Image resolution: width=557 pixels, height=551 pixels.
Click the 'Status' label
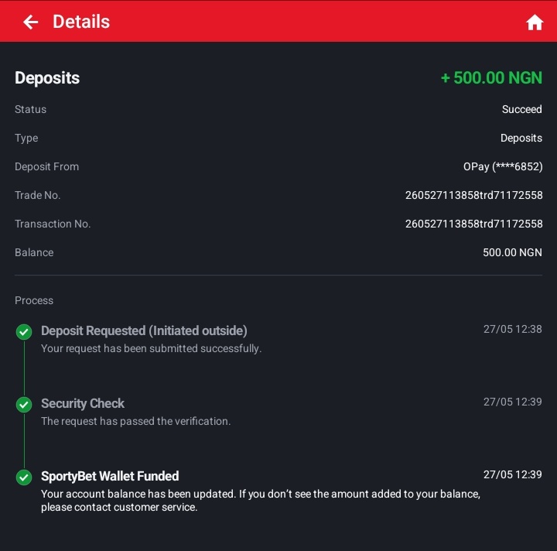click(30, 109)
